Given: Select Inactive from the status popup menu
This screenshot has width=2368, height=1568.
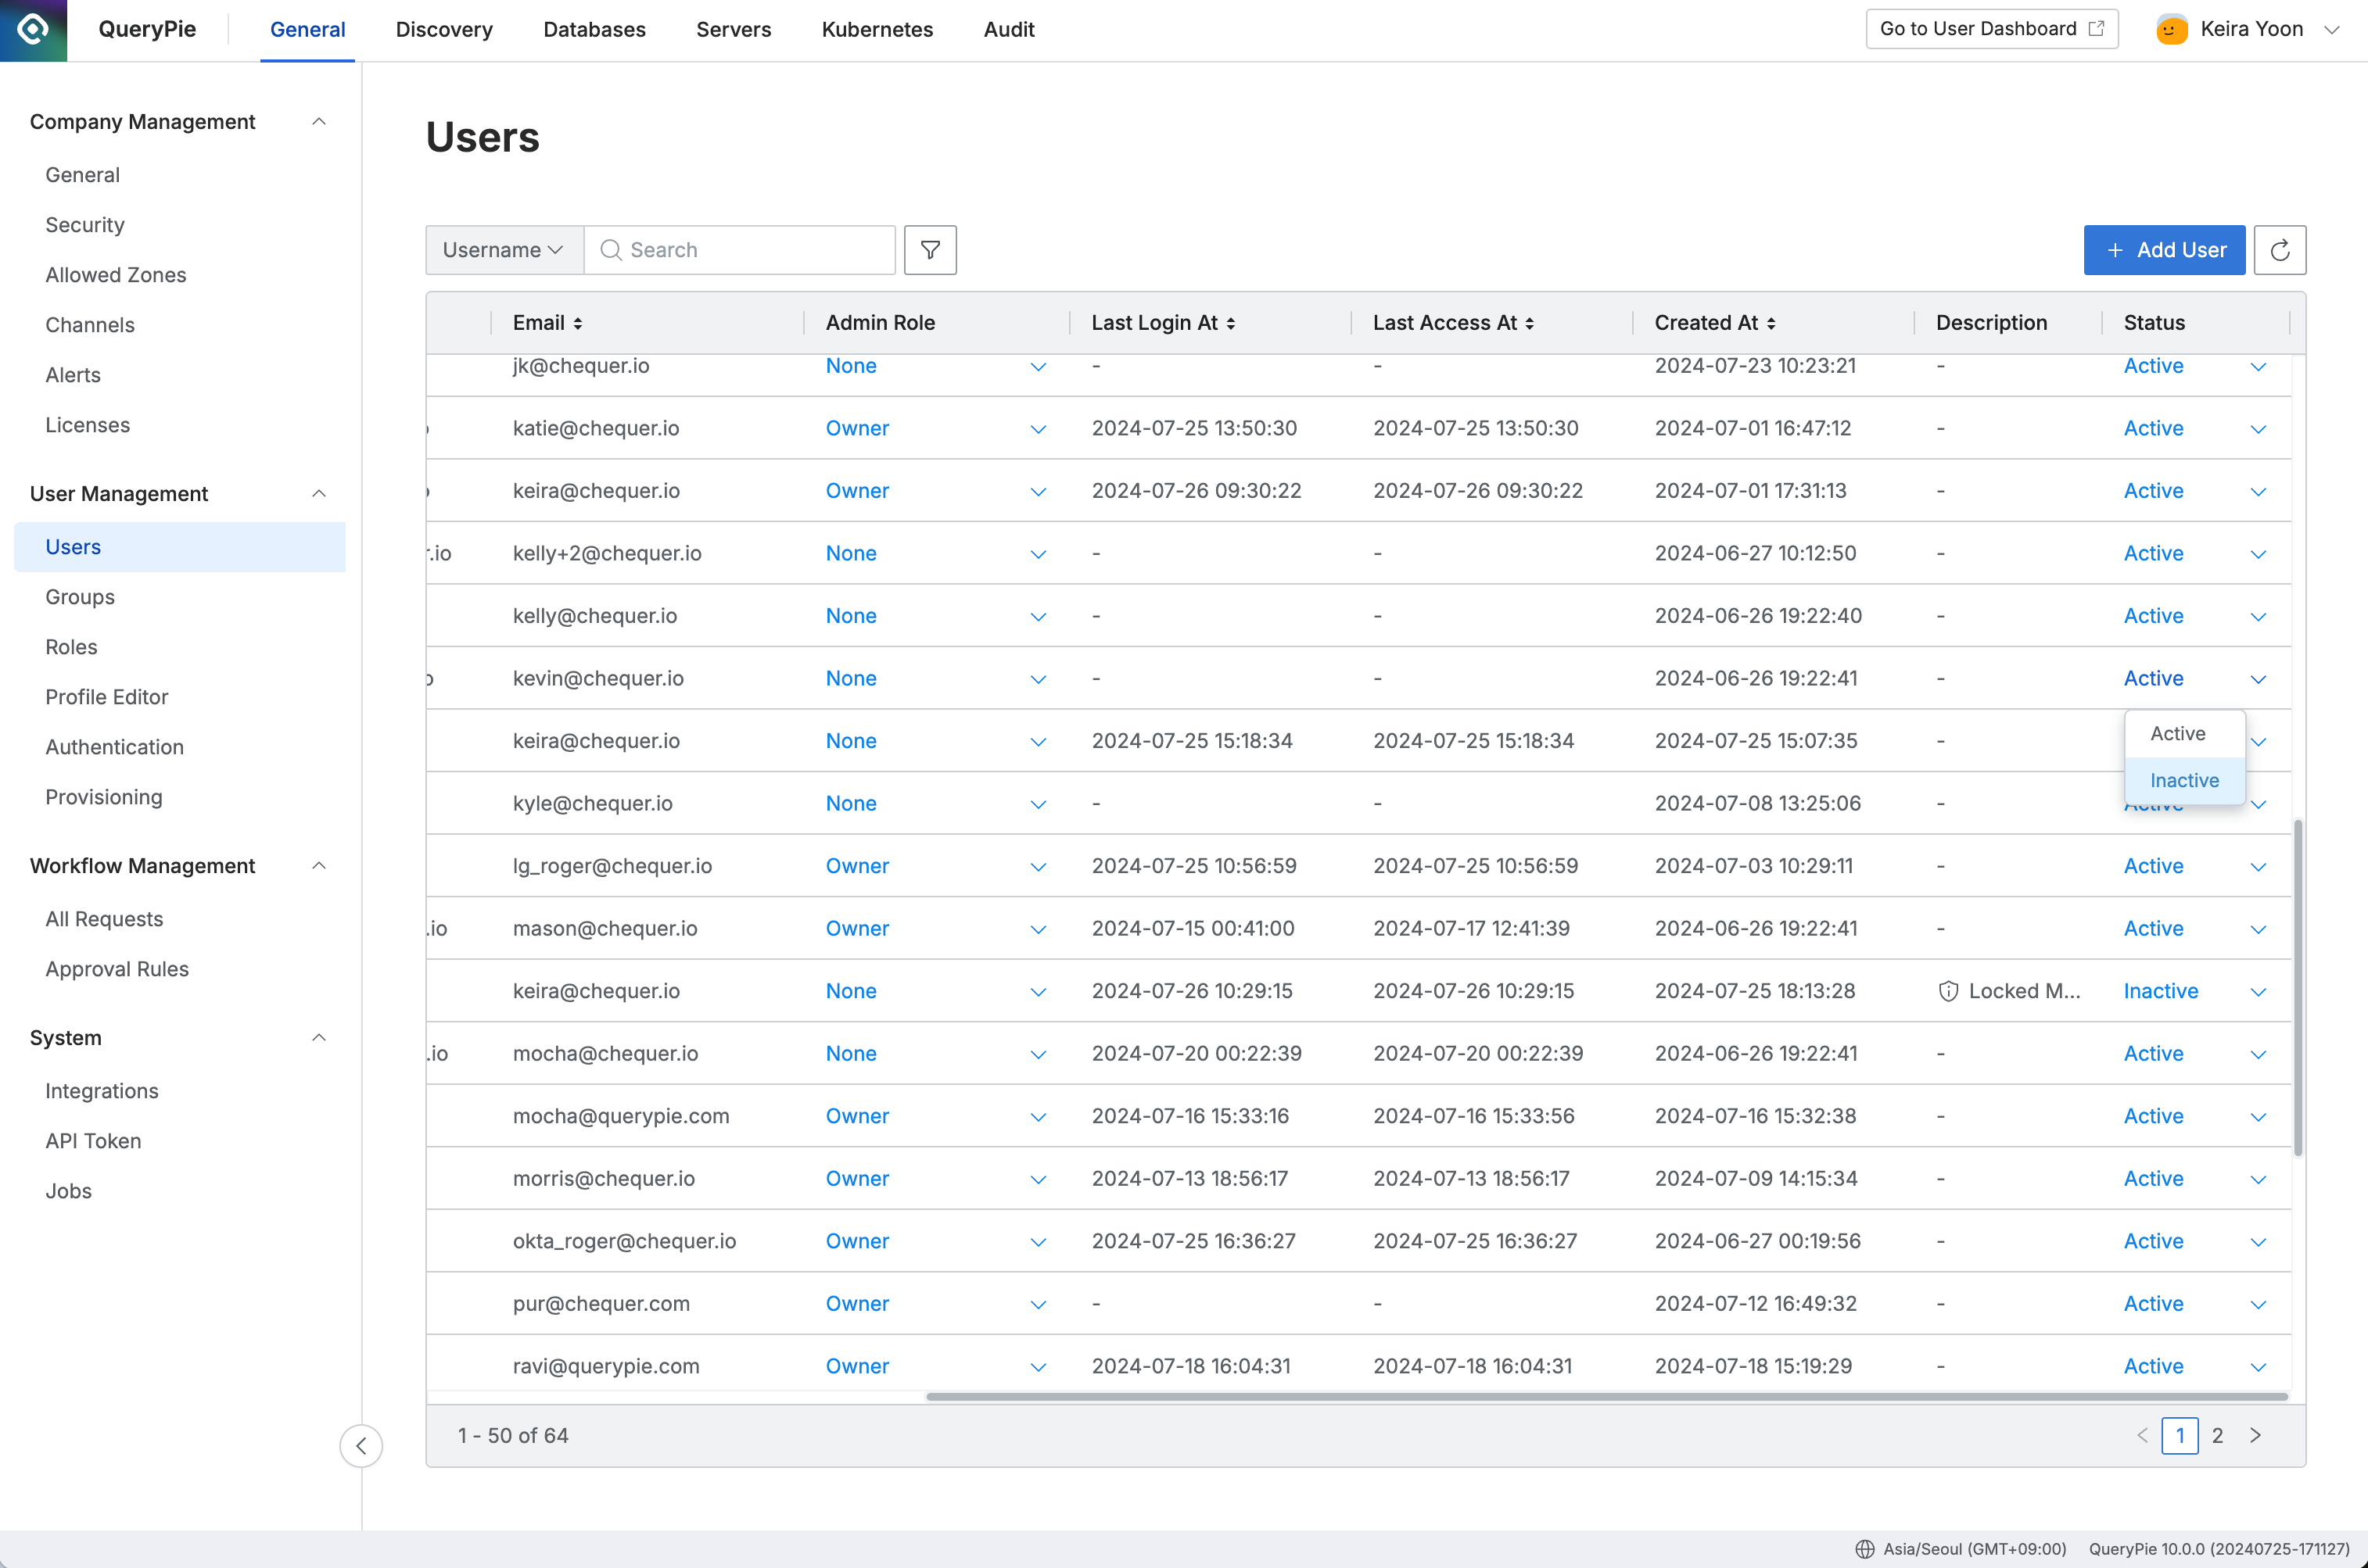Looking at the screenshot, I should (x=2184, y=780).
